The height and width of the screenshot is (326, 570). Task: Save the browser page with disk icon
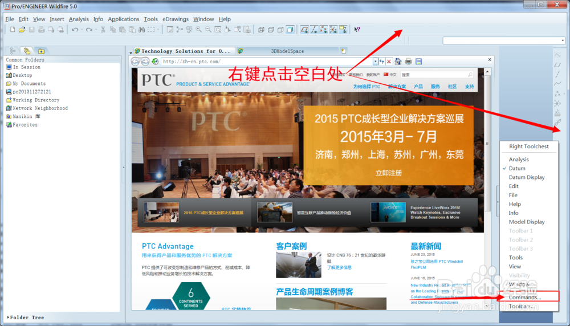pos(418,62)
